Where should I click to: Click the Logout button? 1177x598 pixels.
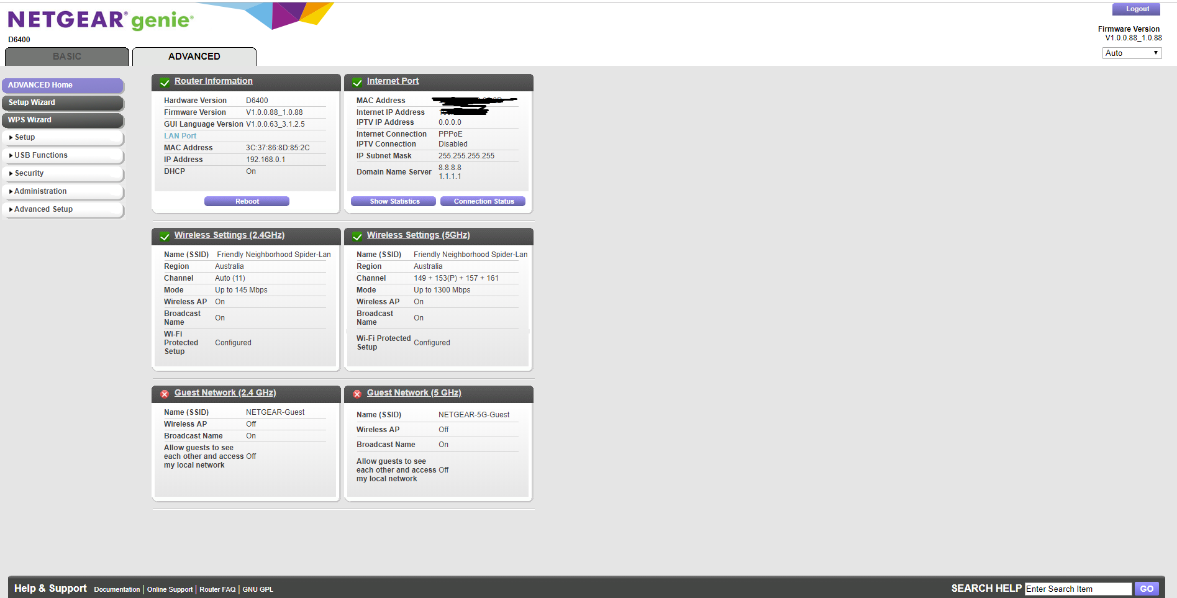[x=1136, y=9]
